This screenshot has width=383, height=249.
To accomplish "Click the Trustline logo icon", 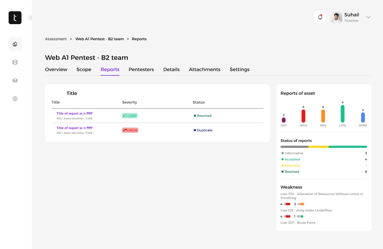I will pos(15,18).
